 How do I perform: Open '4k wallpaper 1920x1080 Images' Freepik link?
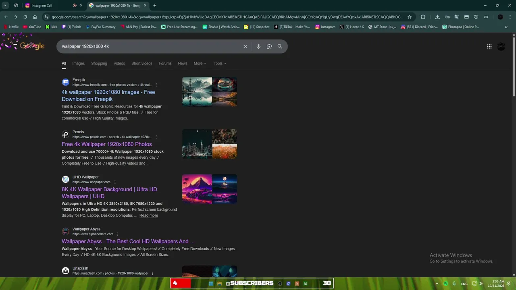coord(108,95)
